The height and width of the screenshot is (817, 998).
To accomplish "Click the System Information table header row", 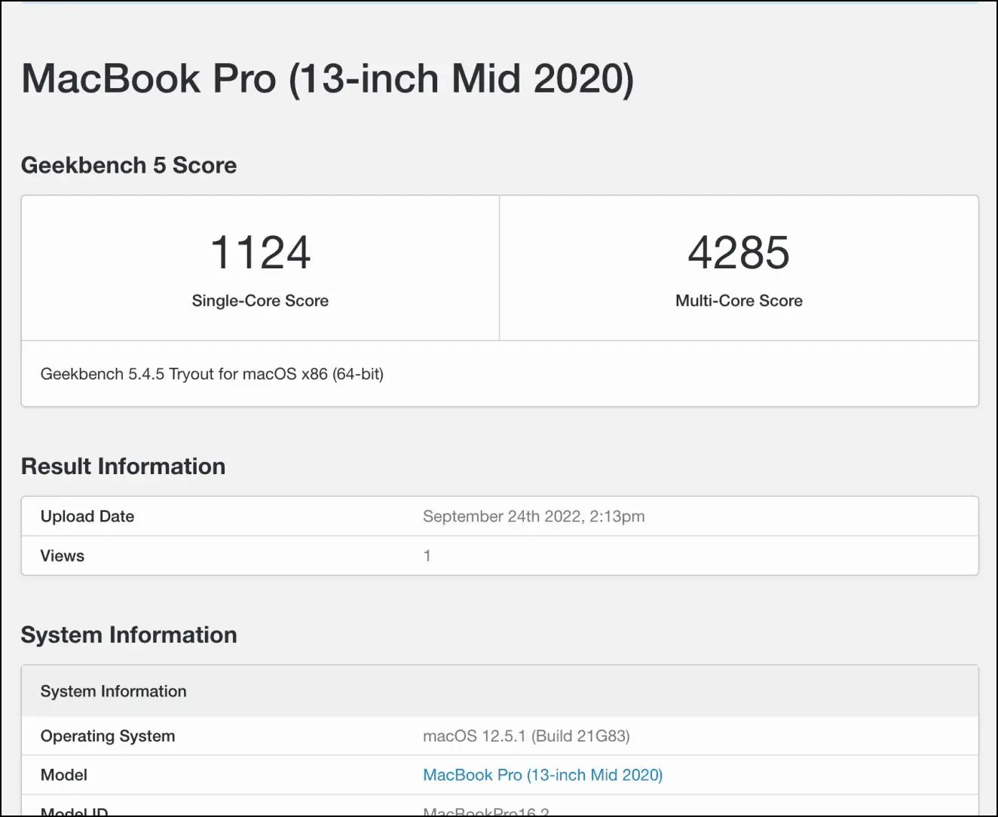I will [500, 691].
